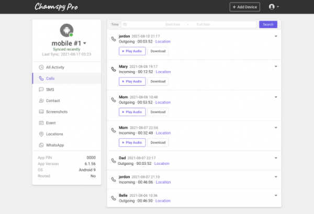The image size is (314, 214).
Task: Go to Screenshots section
Action: pyautogui.click(x=66, y=111)
